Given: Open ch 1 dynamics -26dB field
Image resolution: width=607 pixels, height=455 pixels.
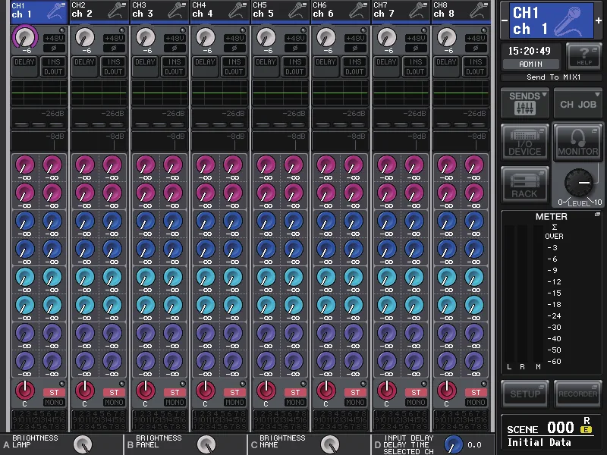Looking at the screenshot, I should click(x=39, y=119).
